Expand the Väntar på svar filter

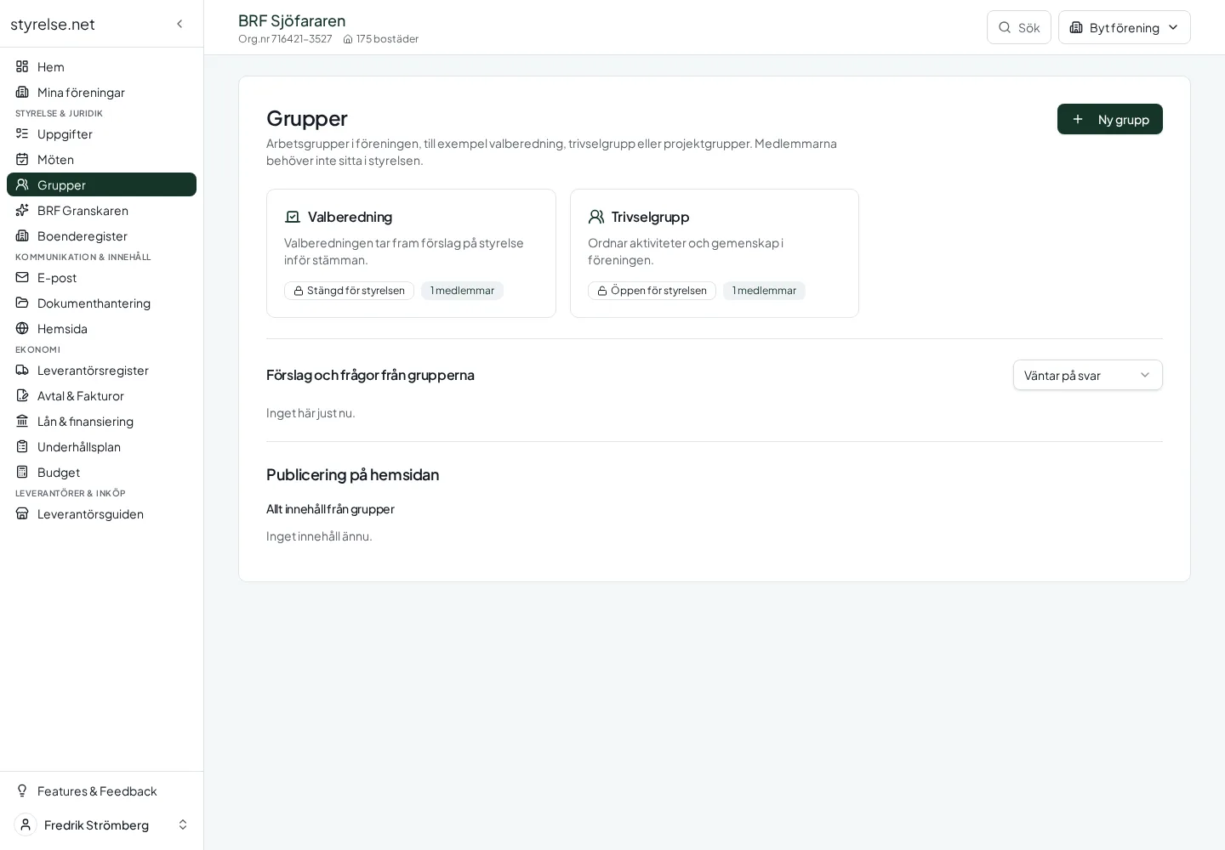click(1087, 375)
